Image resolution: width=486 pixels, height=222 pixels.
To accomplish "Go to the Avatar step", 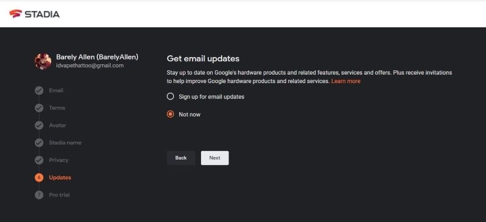I will tap(58, 125).
